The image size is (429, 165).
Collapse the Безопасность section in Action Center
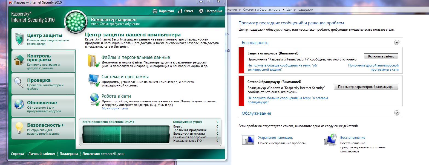pos(397,42)
